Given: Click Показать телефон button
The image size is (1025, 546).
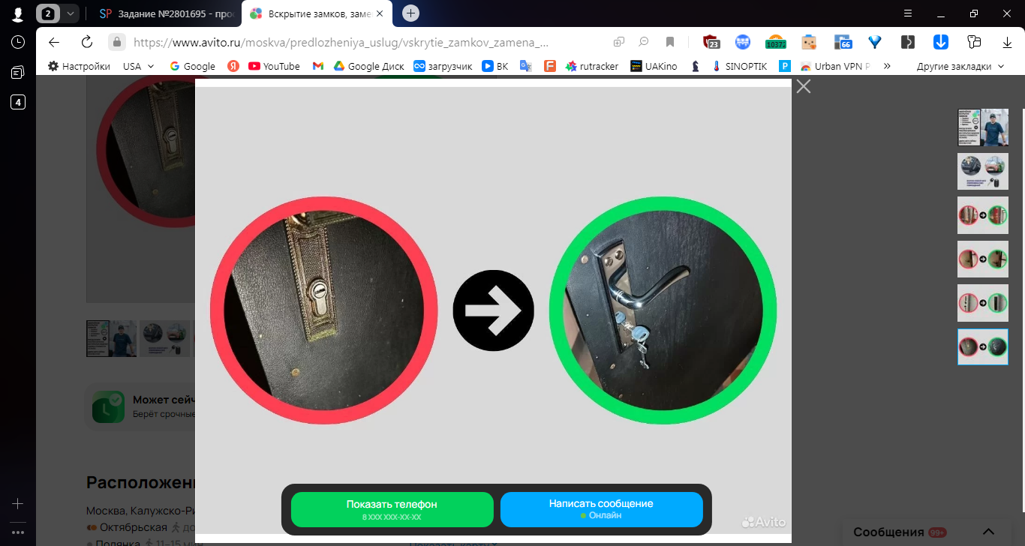Looking at the screenshot, I should [x=392, y=509].
